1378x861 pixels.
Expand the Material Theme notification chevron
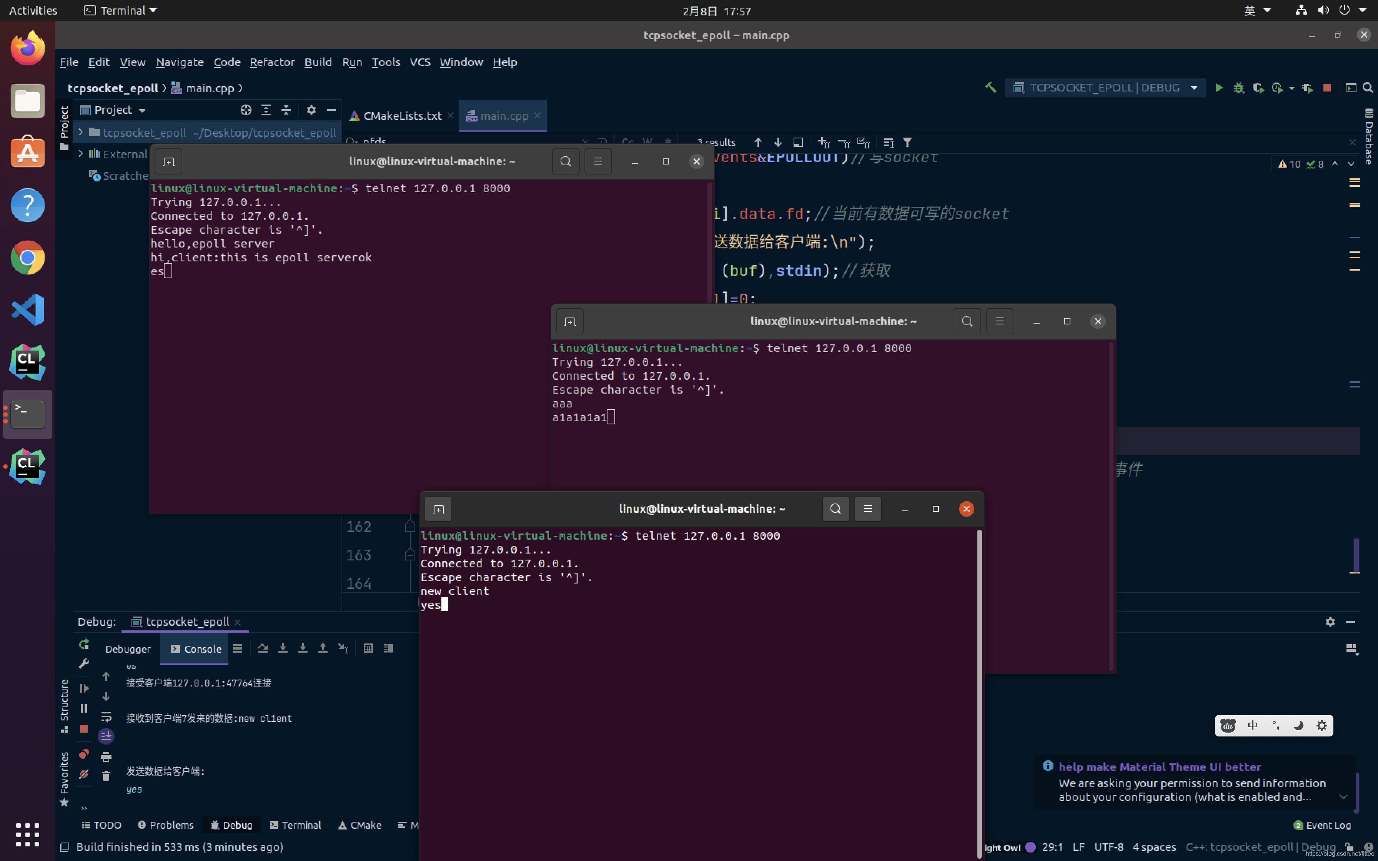[1343, 797]
